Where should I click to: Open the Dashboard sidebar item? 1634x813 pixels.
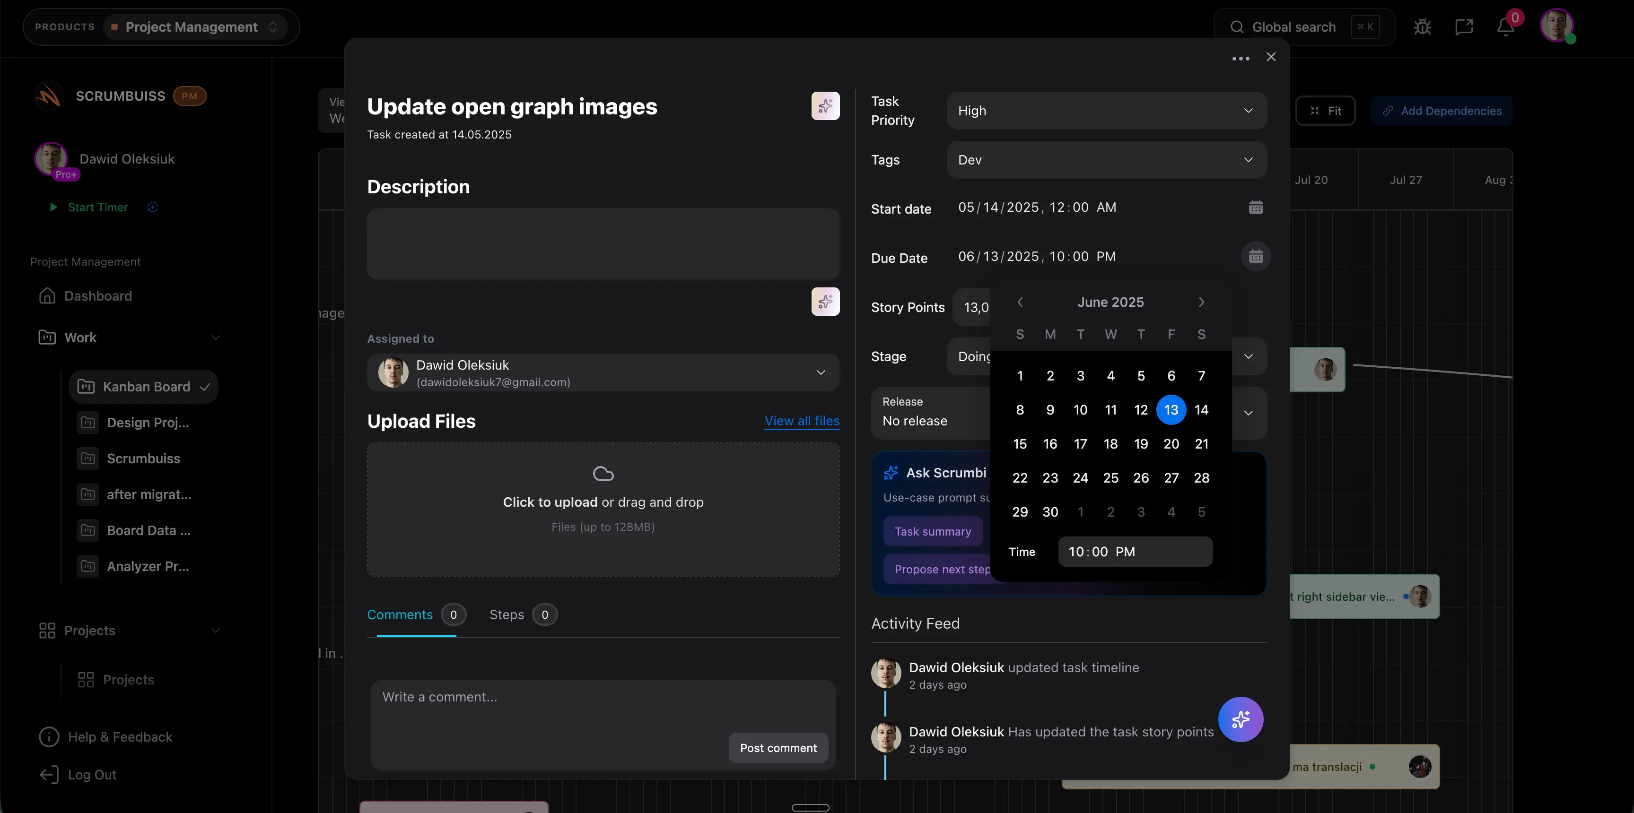coord(98,296)
